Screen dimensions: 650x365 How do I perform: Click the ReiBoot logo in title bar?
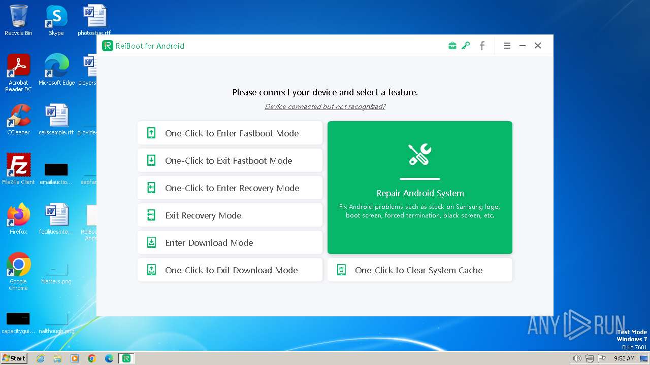pyautogui.click(x=107, y=46)
